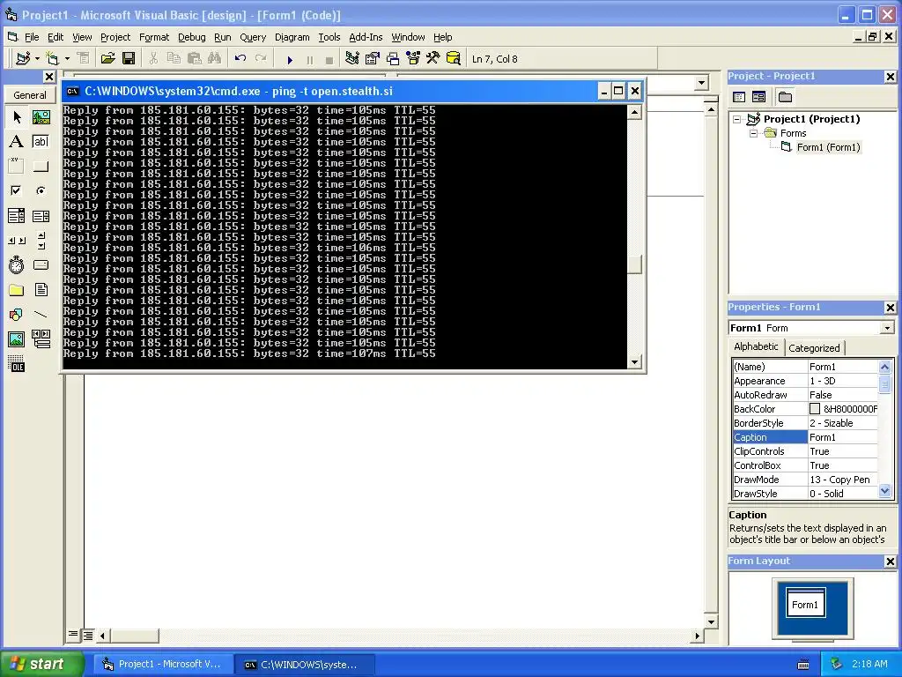Image resolution: width=902 pixels, height=677 pixels.
Task: Click the BackColor color swatch
Action: 815,409
